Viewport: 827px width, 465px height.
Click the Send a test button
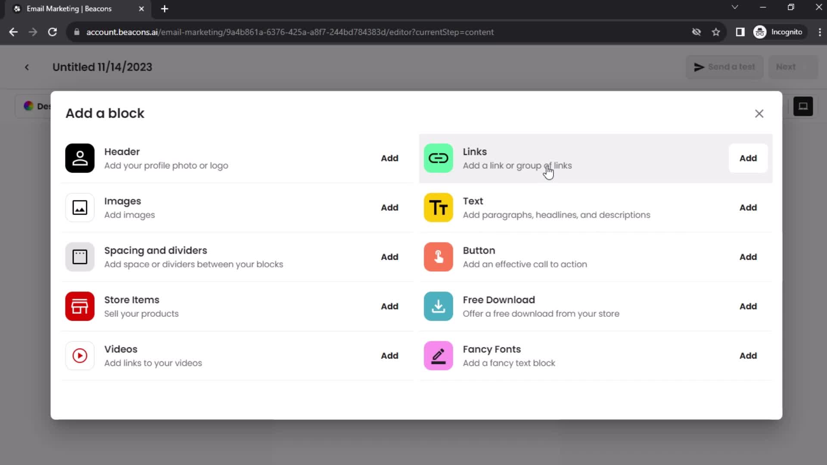[725, 66]
